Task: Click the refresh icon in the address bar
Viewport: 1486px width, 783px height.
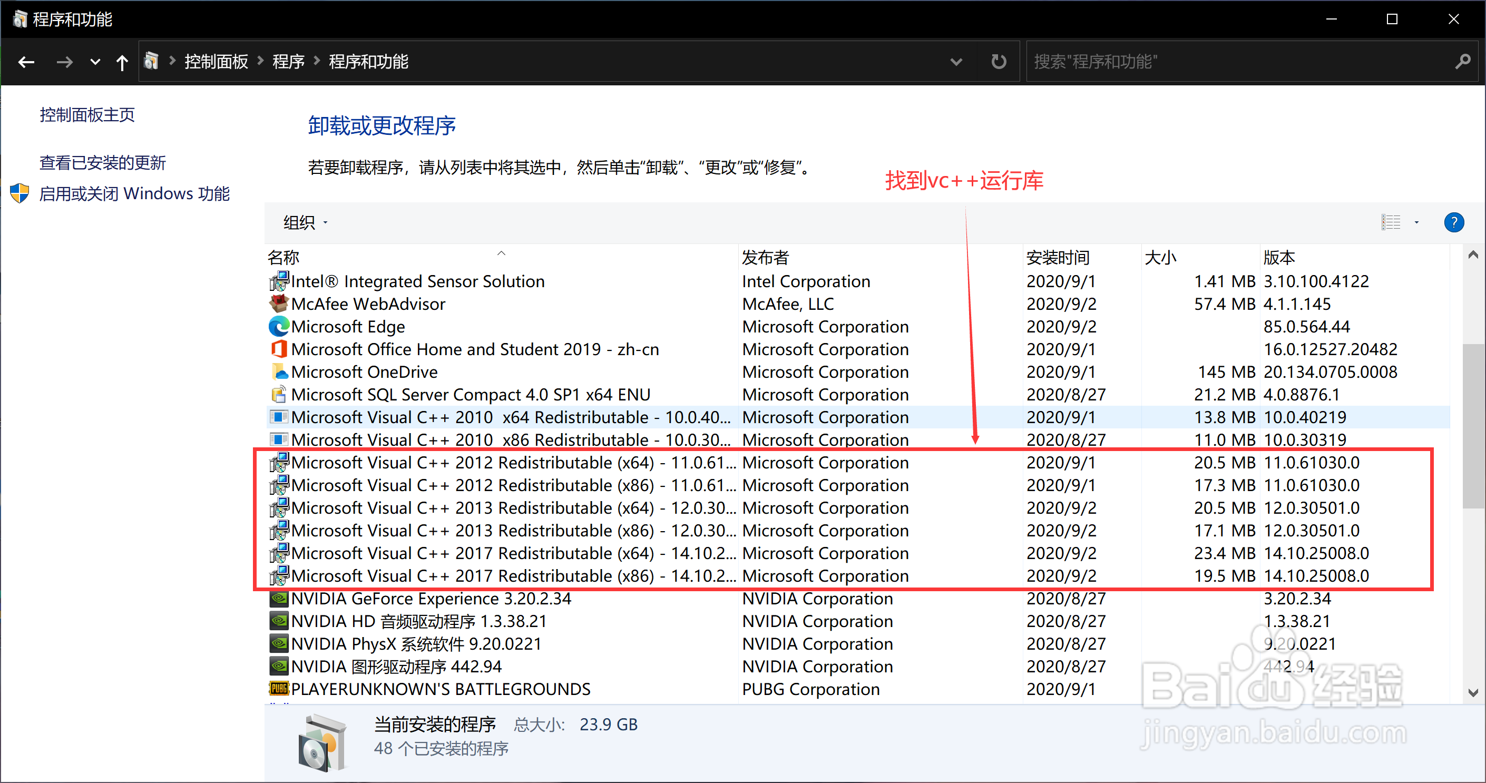Action: [x=999, y=61]
